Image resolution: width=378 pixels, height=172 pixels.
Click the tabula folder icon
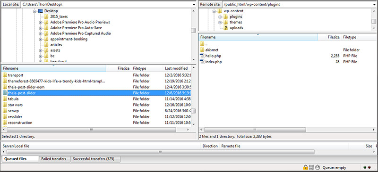point(5,99)
